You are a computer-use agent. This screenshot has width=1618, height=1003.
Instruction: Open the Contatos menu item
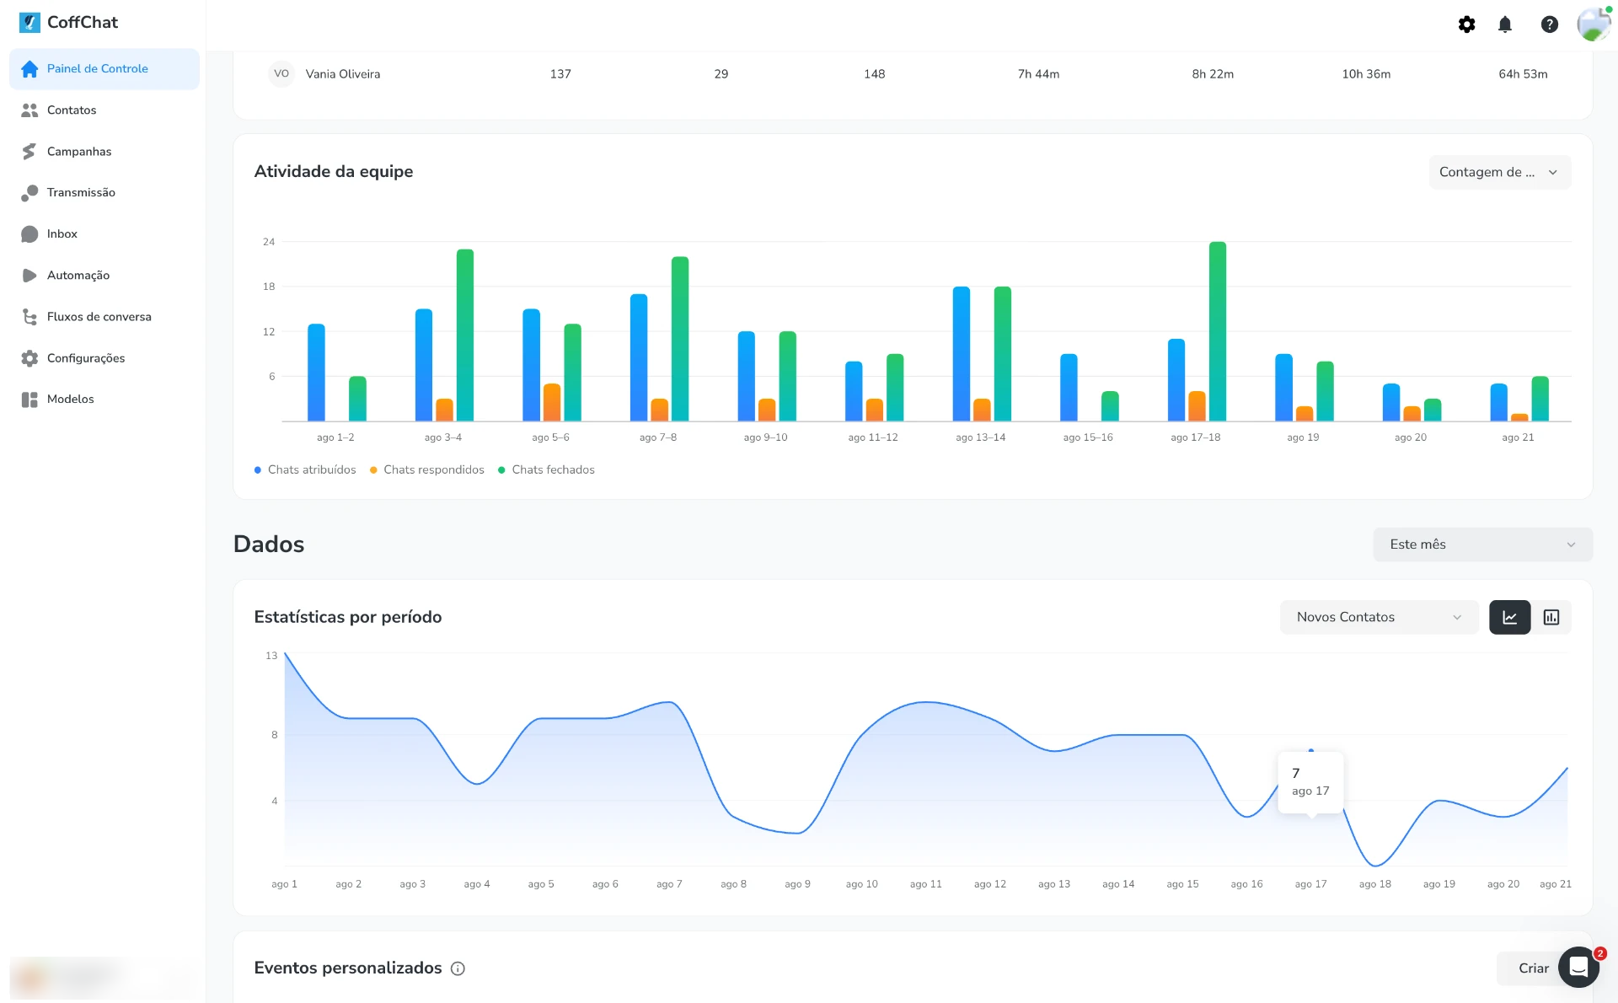pos(104,110)
